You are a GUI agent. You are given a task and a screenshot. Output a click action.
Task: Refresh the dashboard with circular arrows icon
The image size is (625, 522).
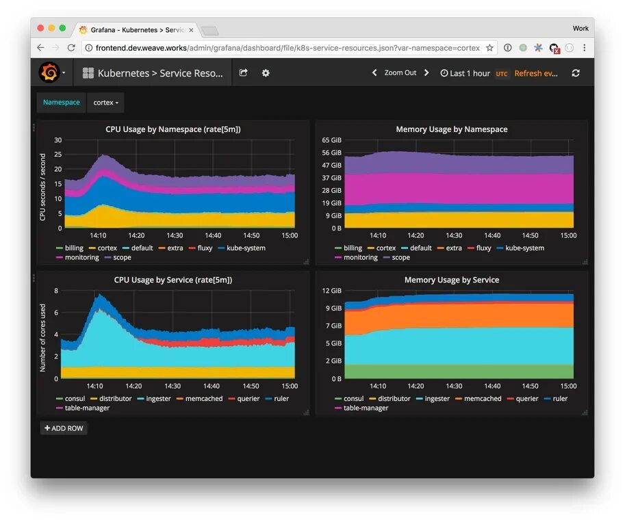[x=576, y=73]
